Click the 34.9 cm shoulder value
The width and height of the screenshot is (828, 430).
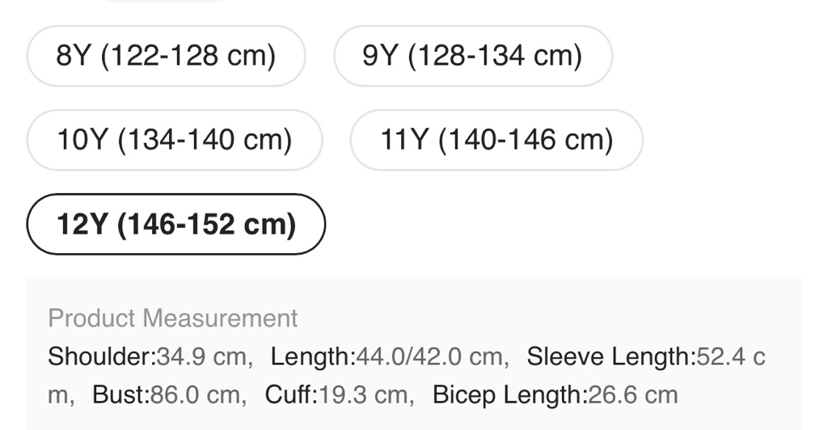tap(201, 356)
